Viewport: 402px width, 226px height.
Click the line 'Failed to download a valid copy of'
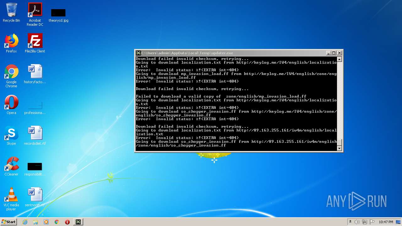pos(178,96)
